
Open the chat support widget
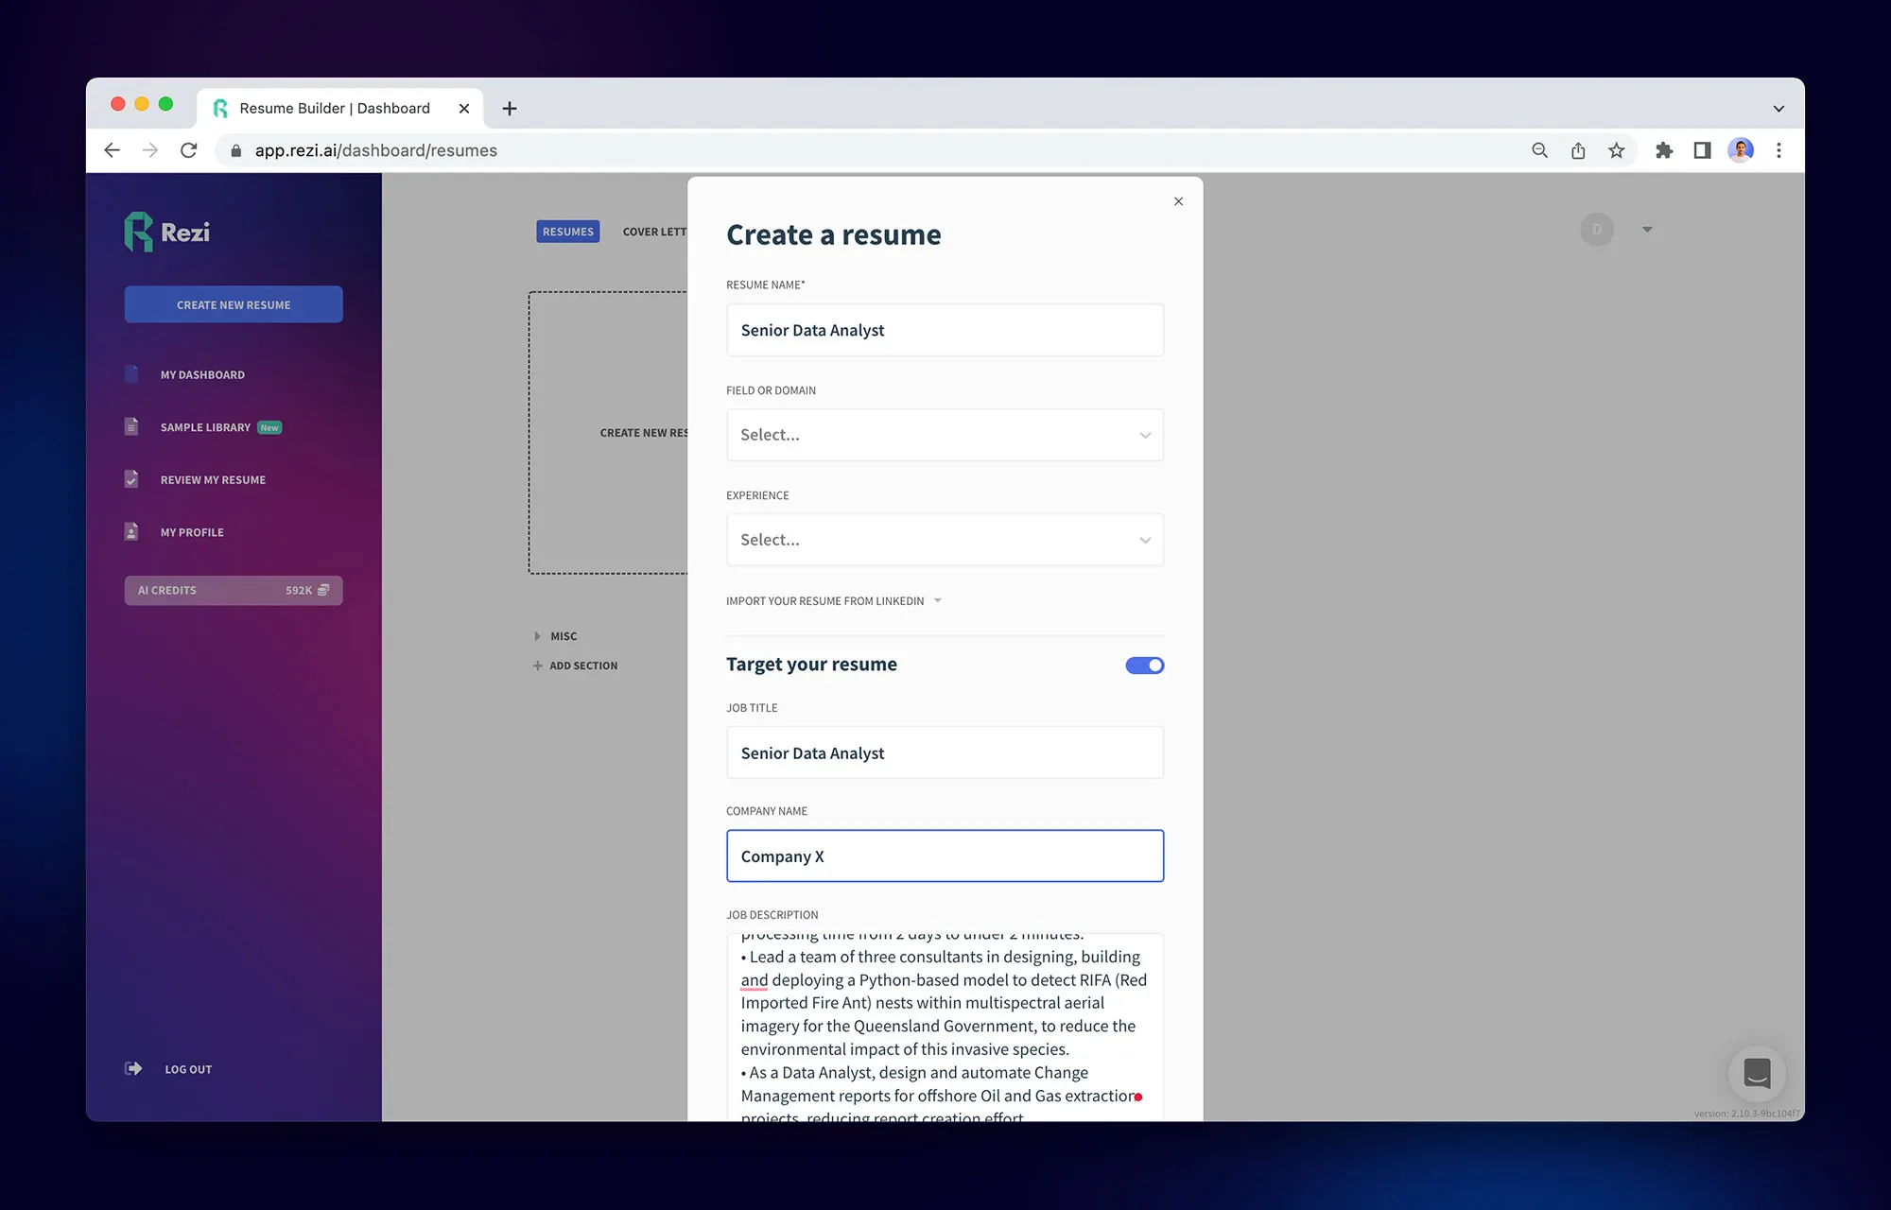tap(1757, 1074)
